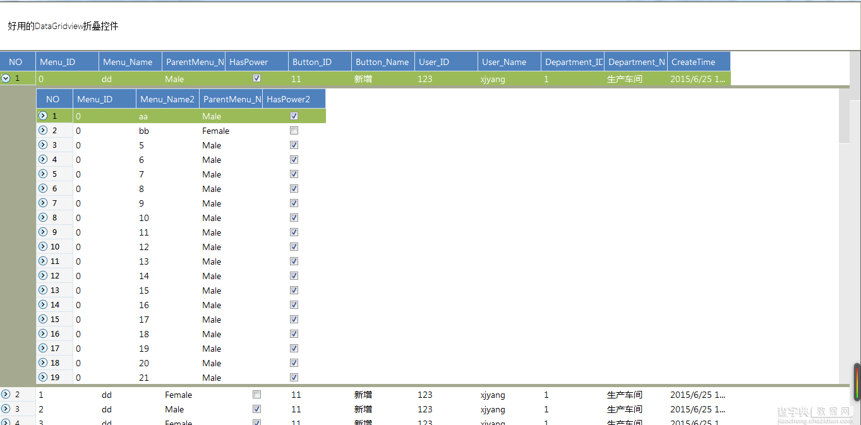Click the 好用的DataGridview折叠控件 title label
Image resolution: width=861 pixels, height=425 pixels.
coord(63,26)
